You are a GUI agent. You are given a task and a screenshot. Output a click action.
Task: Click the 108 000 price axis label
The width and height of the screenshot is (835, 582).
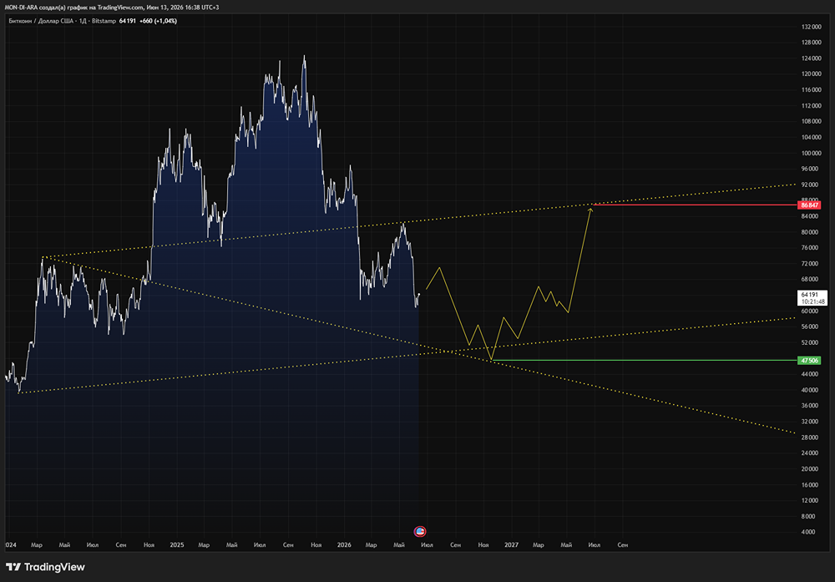[811, 121]
